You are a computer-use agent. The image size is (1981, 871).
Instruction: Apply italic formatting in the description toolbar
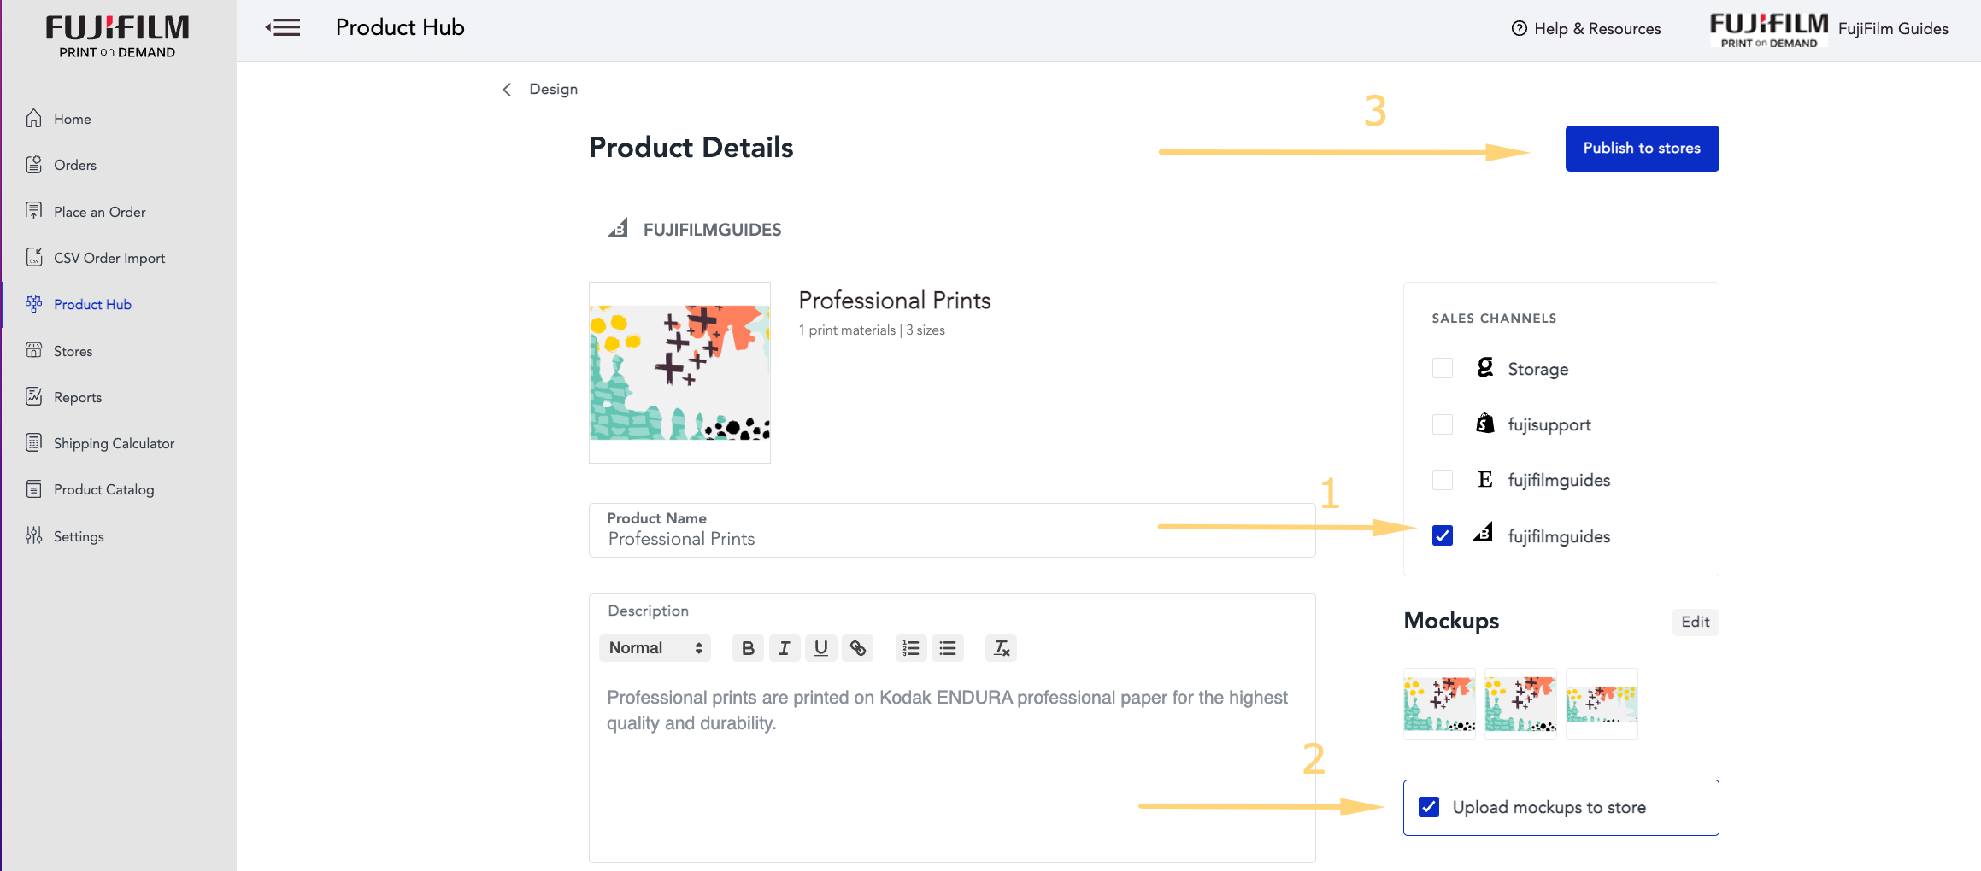click(784, 648)
